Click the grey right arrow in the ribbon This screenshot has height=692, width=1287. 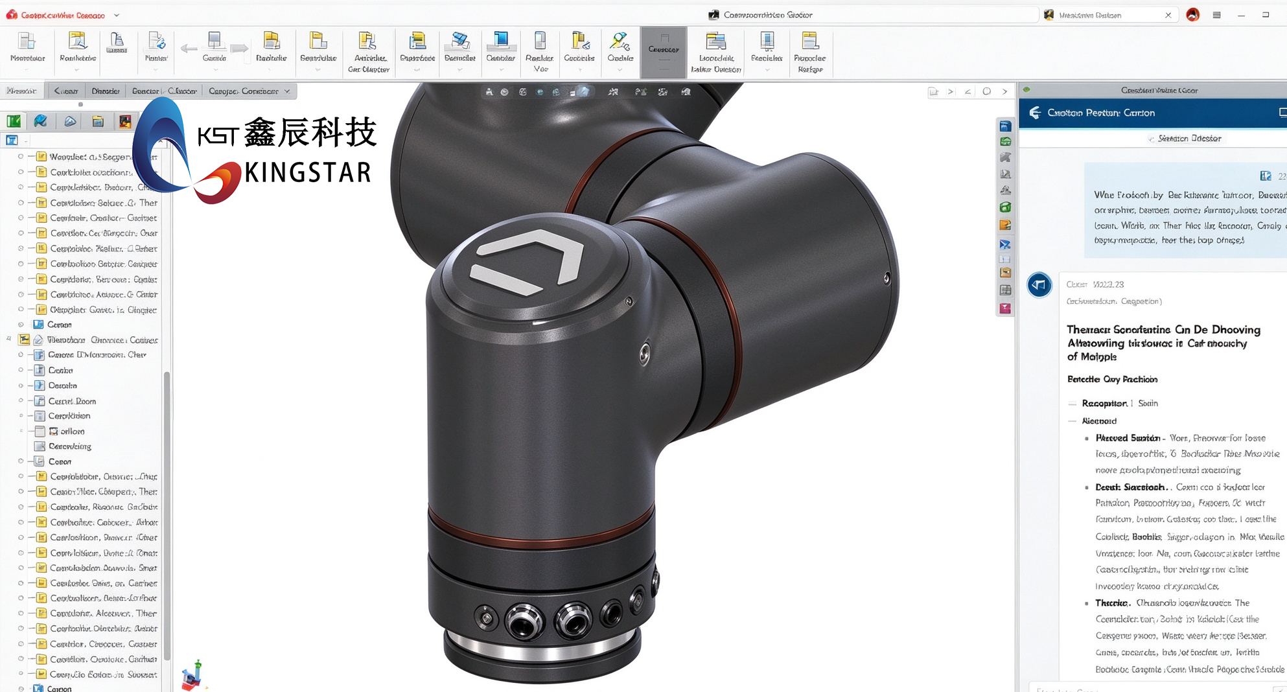(x=240, y=49)
